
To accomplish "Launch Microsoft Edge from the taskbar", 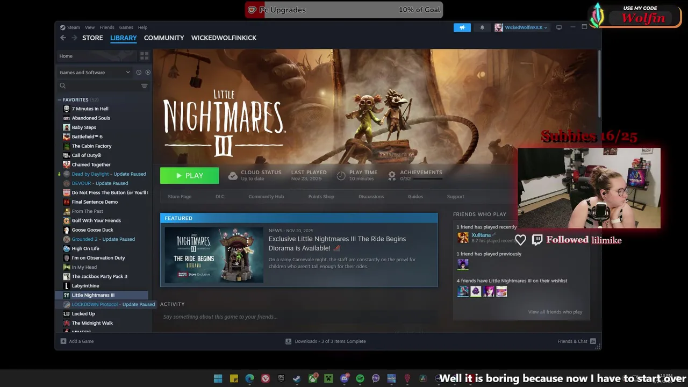I will 249,378.
